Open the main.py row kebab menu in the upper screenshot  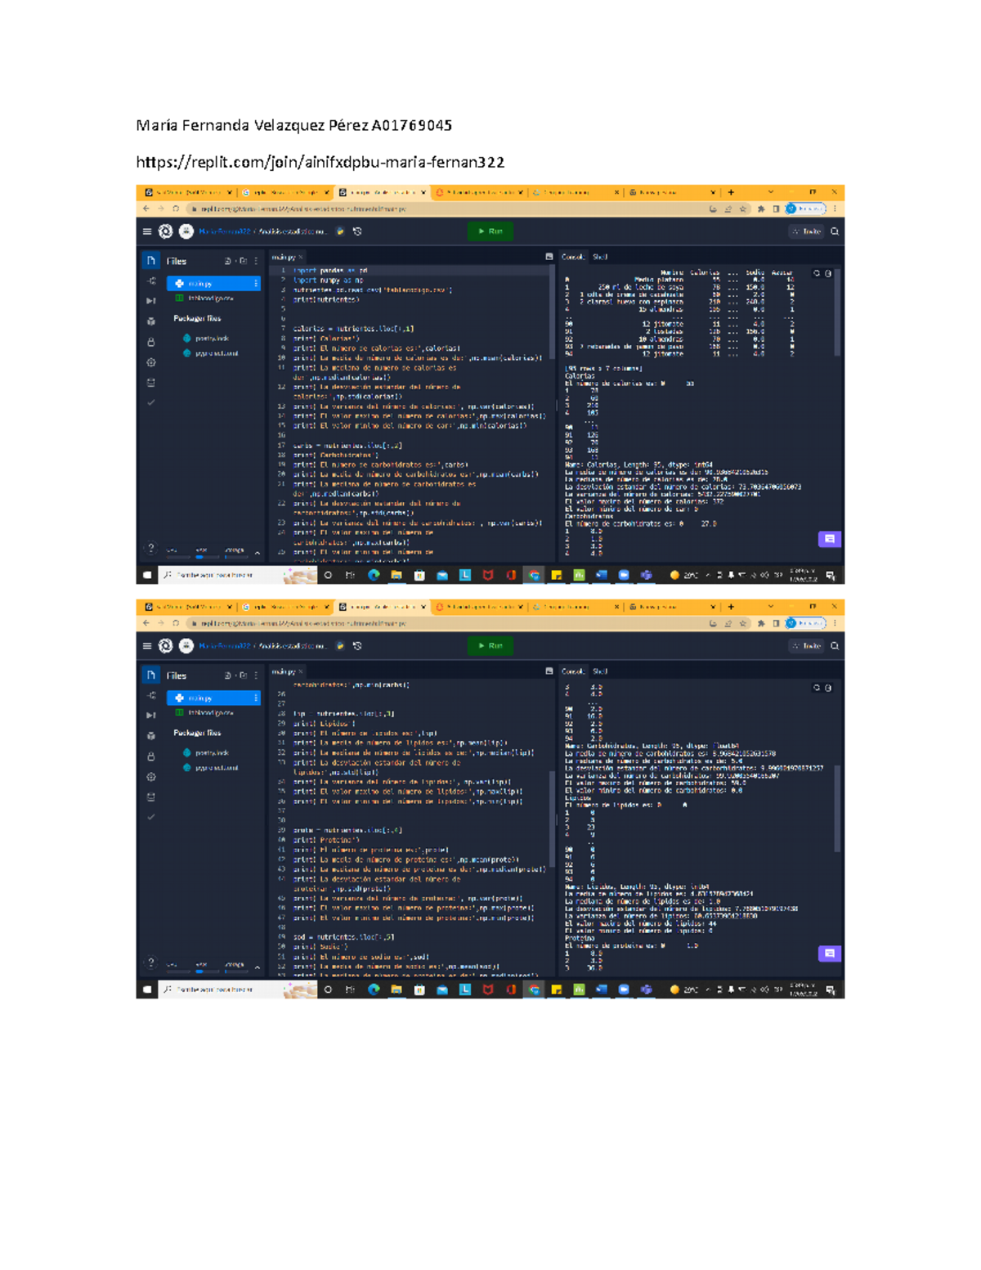[x=256, y=283]
